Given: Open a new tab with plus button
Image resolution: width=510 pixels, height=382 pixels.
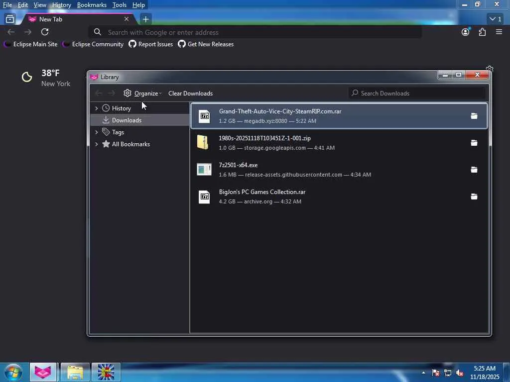Looking at the screenshot, I should pyautogui.click(x=146, y=19).
